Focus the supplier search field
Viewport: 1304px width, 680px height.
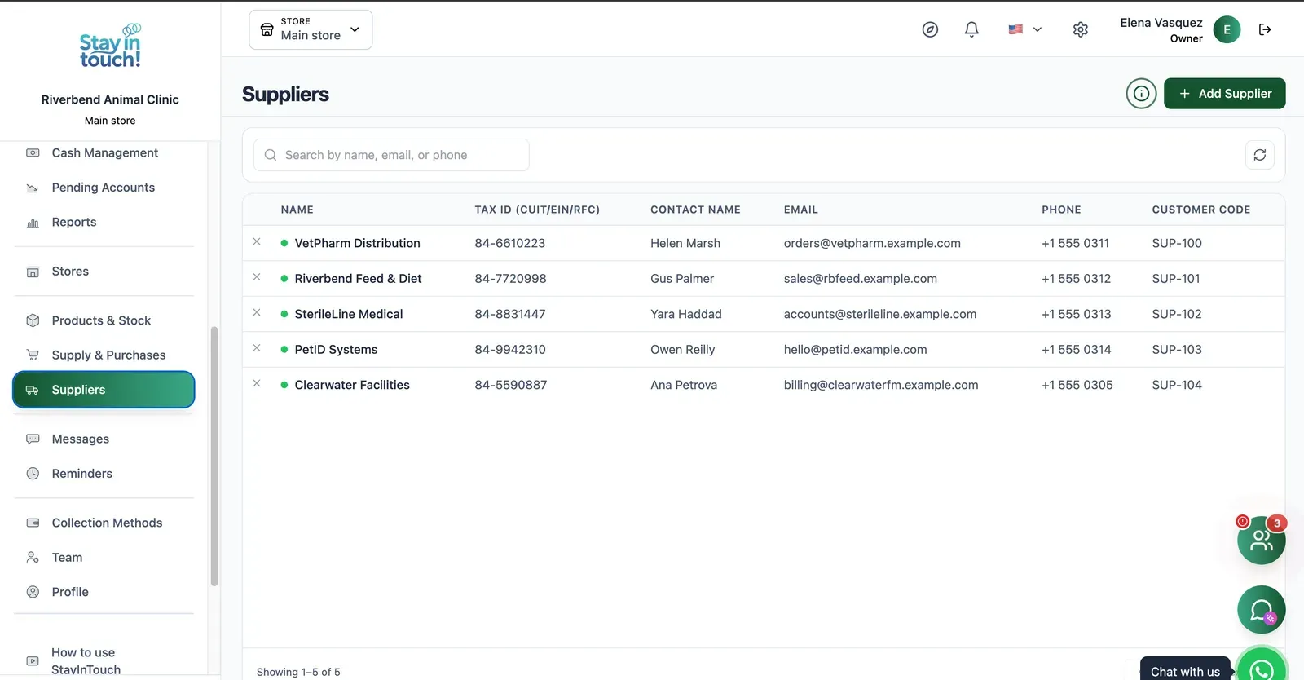(391, 155)
